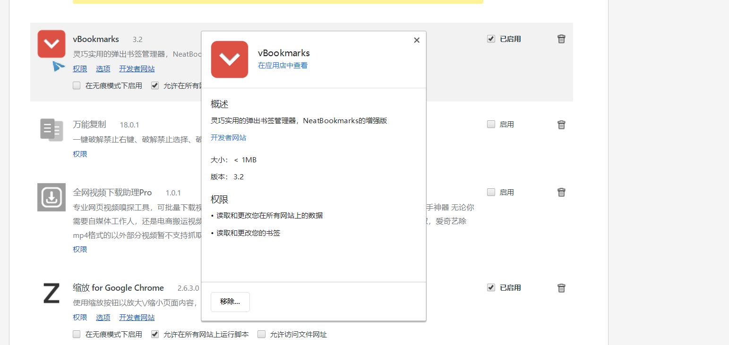Enable the 万能复制 extension checkbox
Image resolution: width=729 pixels, height=345 pixels.
pos(491,124)
